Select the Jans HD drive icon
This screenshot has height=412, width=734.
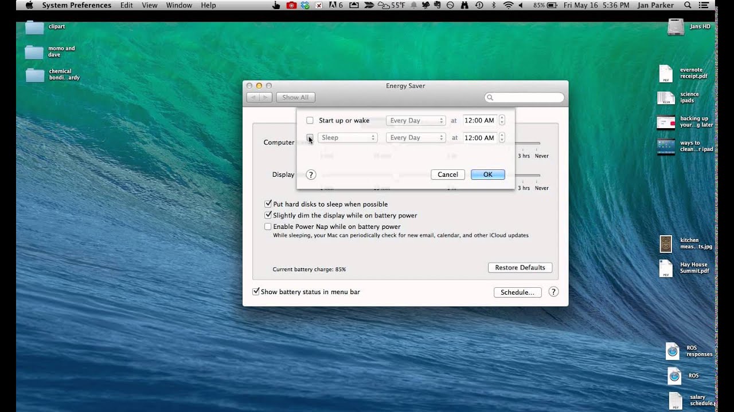click(x=676, y=27)
